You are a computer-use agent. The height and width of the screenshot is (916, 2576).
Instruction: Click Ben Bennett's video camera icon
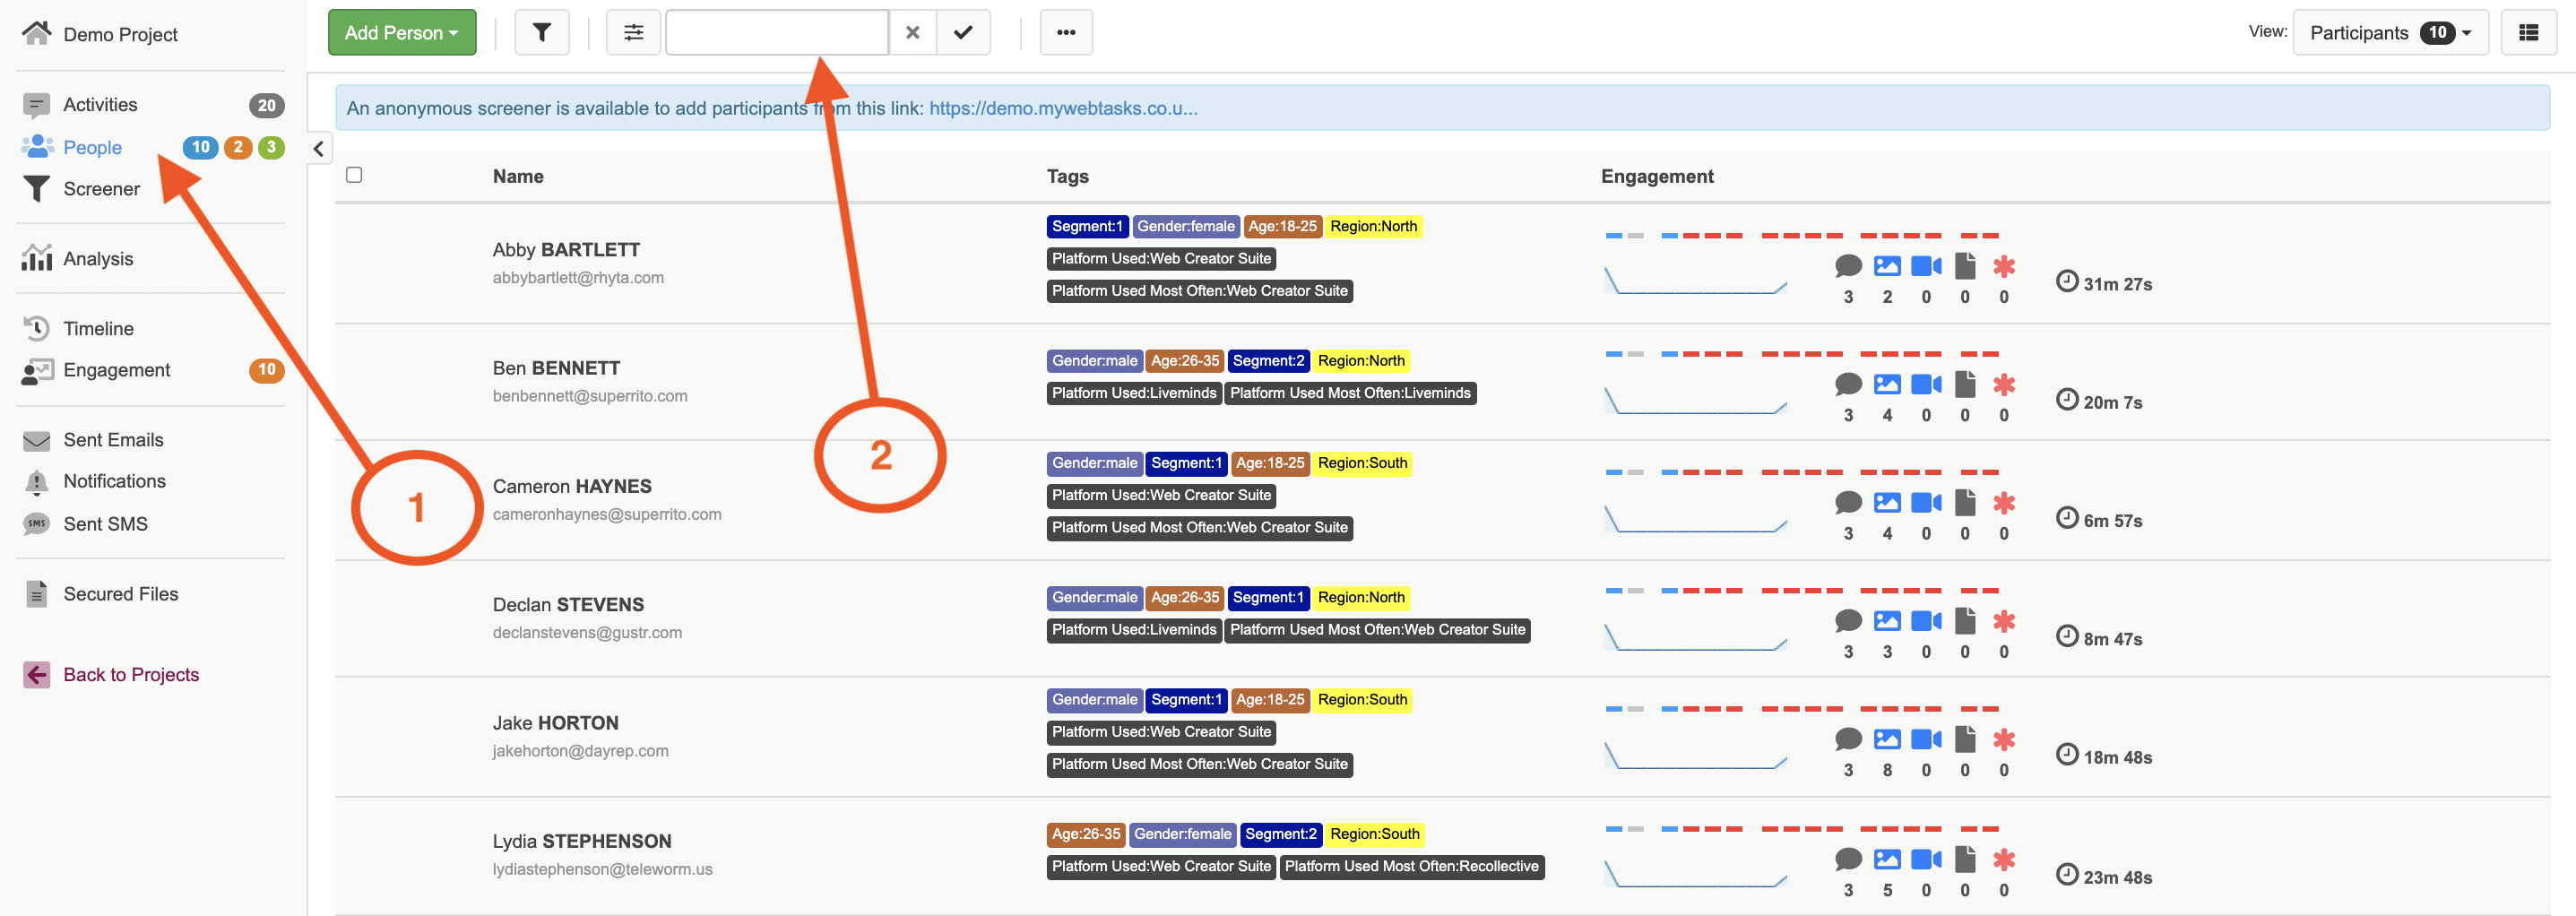(x=1925, y=384)
